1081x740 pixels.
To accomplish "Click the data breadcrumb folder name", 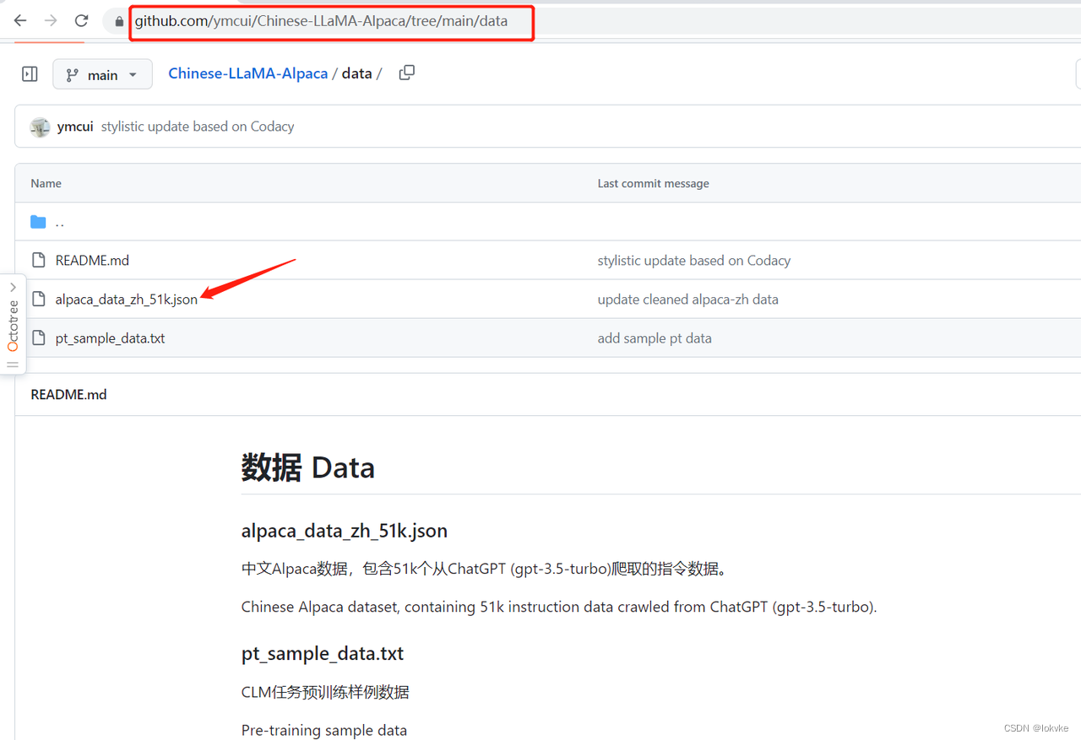I will 356,73.
